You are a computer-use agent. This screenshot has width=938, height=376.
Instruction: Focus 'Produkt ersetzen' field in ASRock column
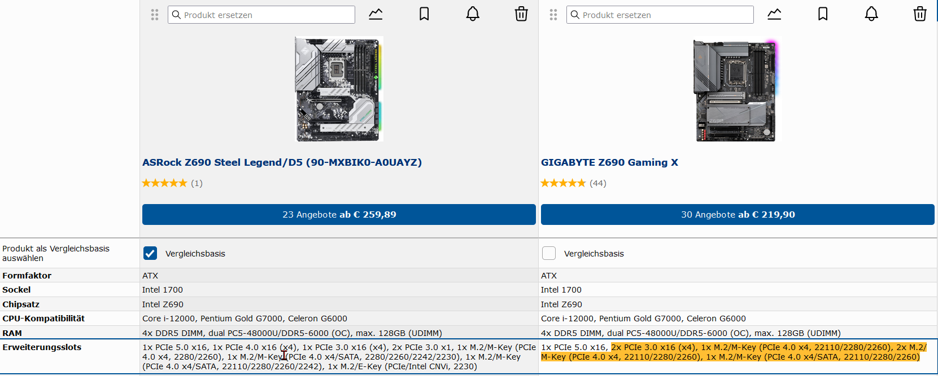tap(261, 15)
